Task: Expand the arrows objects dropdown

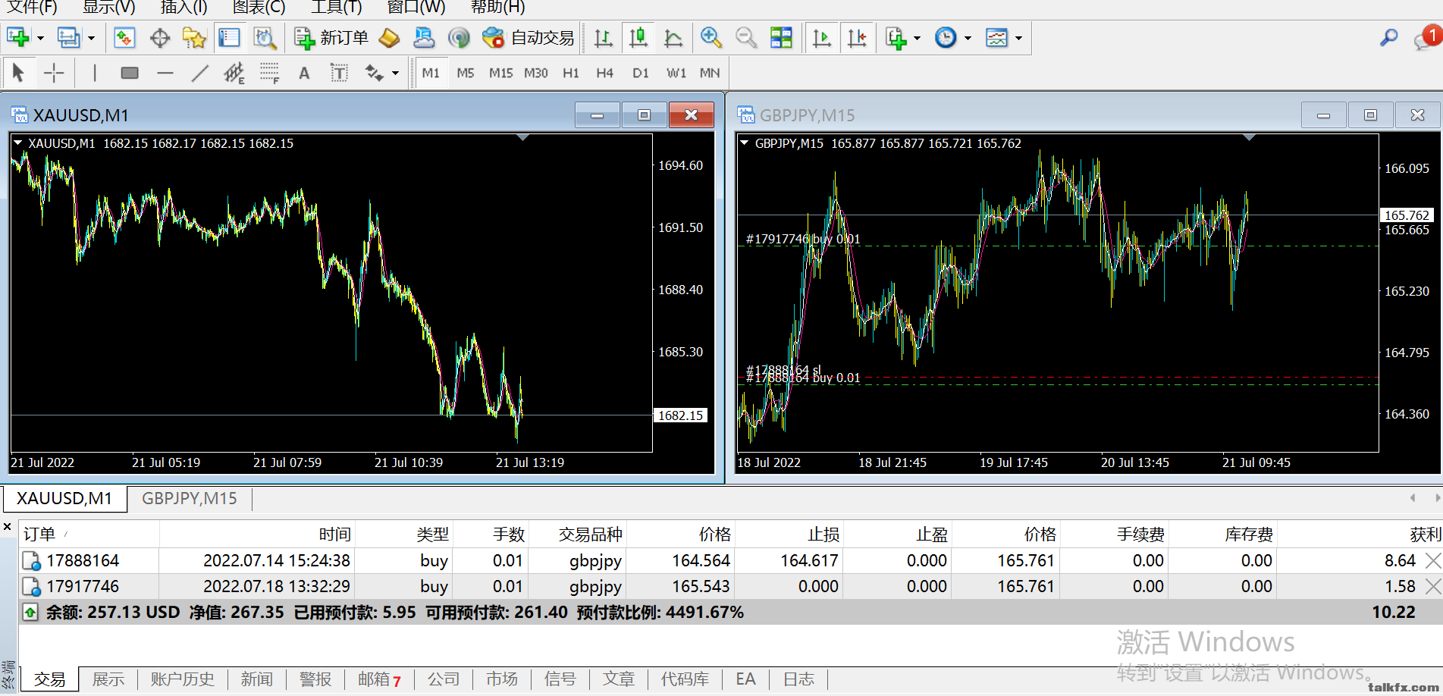Action: click(x=395, y=74)
